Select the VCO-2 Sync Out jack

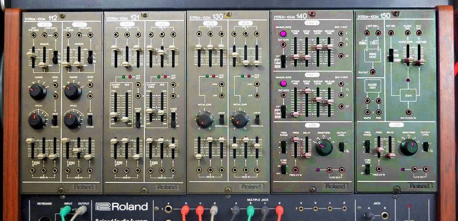(90, 85)
